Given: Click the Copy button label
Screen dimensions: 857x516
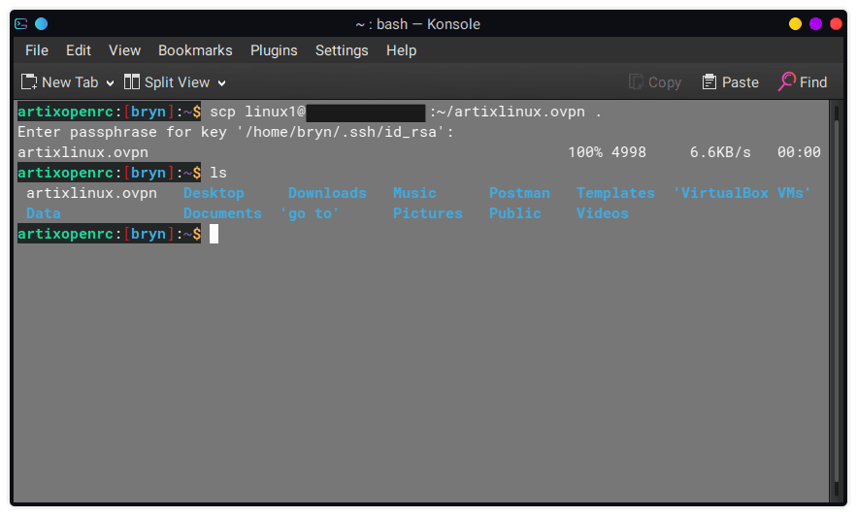Looking at the screenshot, I should click(665, 82).
